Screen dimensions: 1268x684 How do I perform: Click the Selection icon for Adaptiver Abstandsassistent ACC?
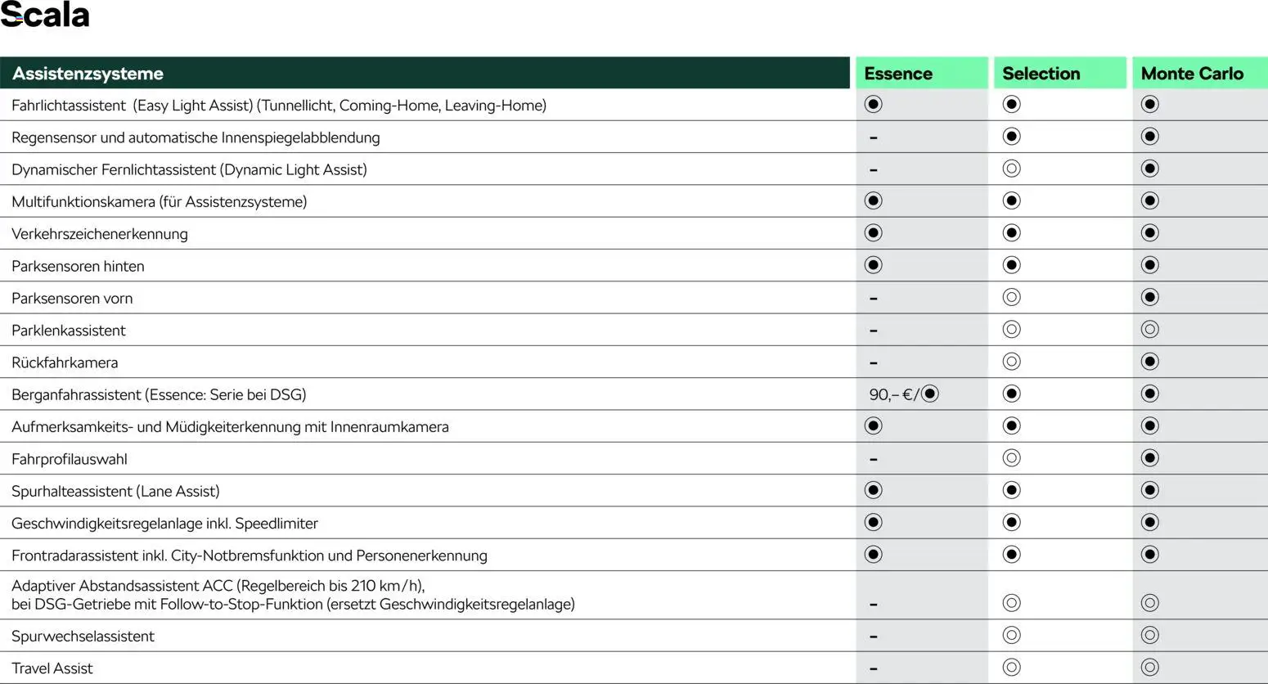[x=1011, y=603]
